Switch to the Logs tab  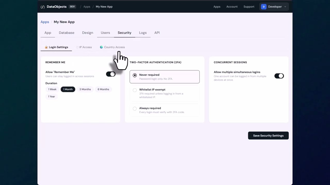tap(143, 33)
